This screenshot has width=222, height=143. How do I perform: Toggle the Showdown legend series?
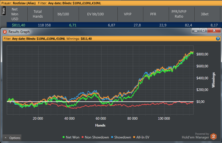click(121, 137)
